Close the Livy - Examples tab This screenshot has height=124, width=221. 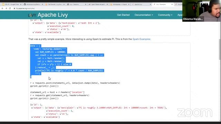tap(172, 4)
